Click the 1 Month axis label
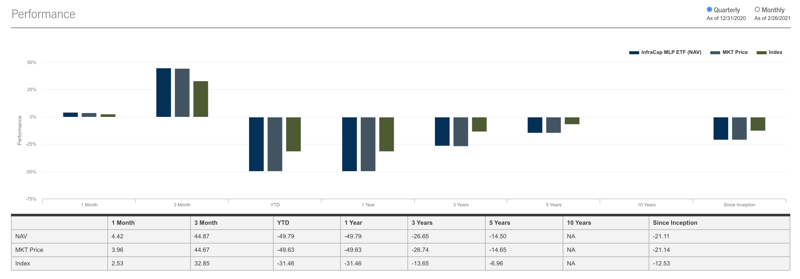 (x=90, y=204)
